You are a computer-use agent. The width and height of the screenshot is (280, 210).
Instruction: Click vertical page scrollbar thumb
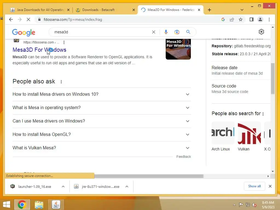(273, 78)
